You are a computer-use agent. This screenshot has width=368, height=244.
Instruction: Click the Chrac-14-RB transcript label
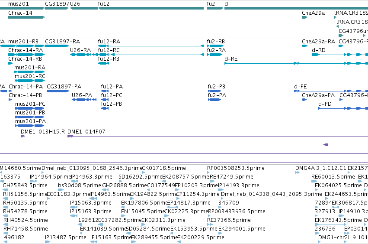[25, 59]
